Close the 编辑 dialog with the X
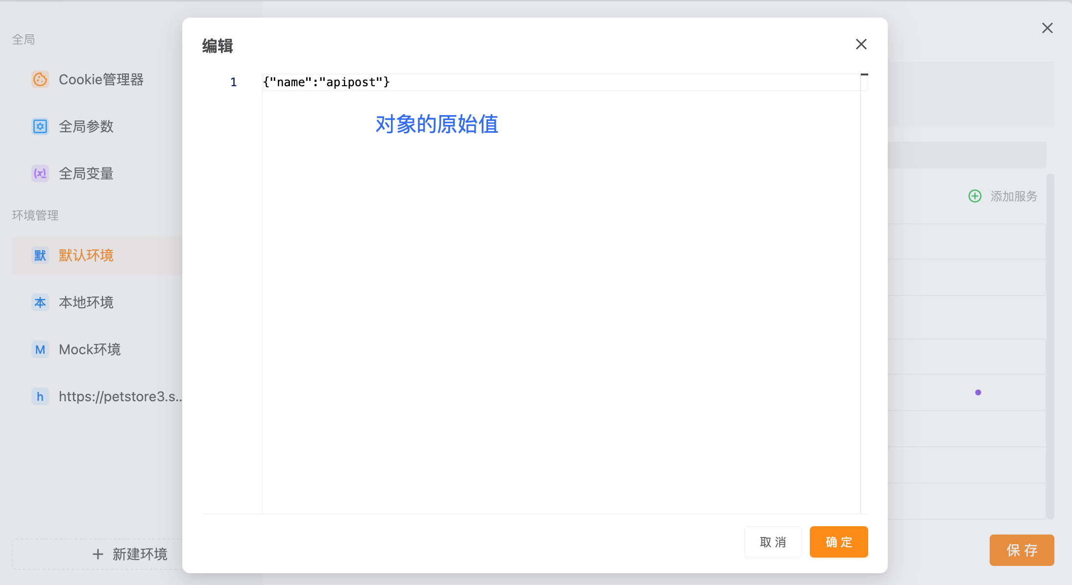Image resolution: width=1072 pixels, height=585 pixels. [x=861, y=44]
